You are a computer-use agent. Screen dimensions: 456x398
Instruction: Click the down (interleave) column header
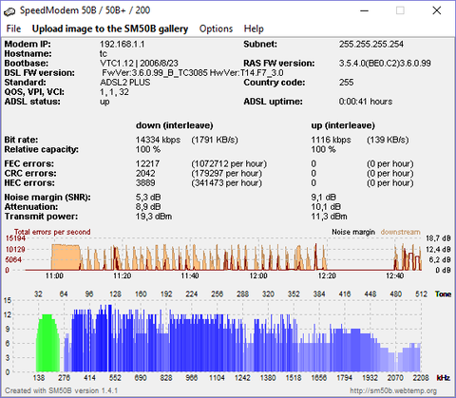pyautogui.click(x=175, y=125)
